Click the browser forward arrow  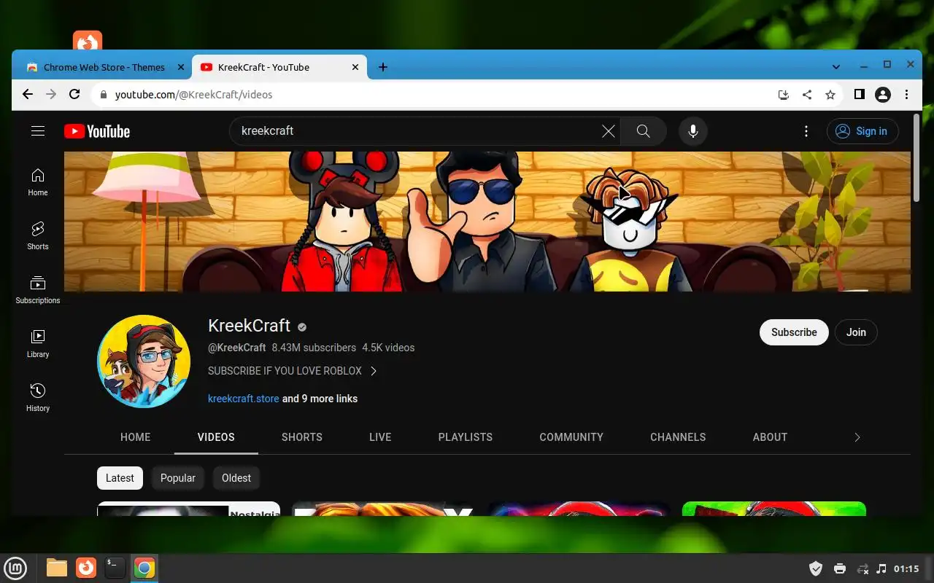51,94
